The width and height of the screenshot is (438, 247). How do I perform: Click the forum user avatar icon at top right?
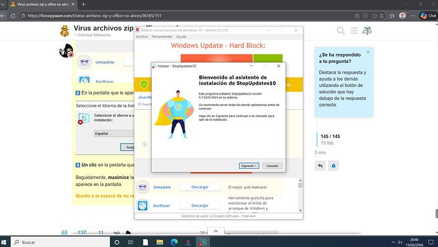[367, 30]
